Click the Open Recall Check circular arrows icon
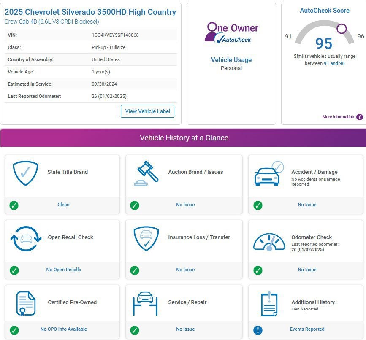The image size is (366, 340). (26, 239)
